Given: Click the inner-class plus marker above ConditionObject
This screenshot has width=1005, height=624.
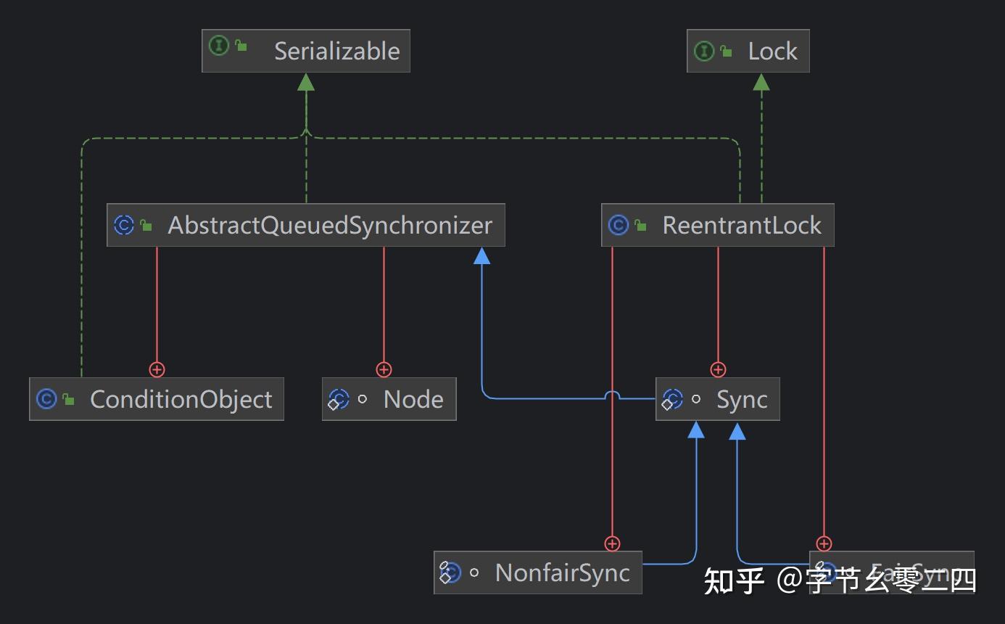Looking at the screenshot, I should pos(157,370).
